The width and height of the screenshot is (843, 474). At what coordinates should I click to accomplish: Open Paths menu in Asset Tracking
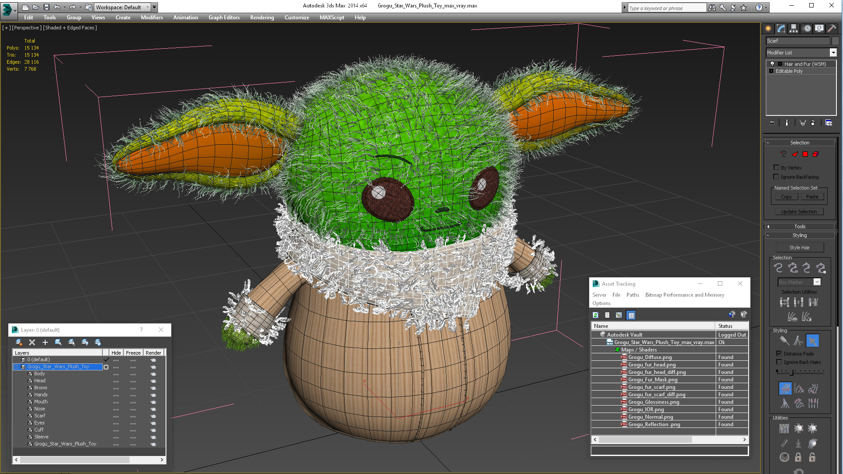point(633,295)
